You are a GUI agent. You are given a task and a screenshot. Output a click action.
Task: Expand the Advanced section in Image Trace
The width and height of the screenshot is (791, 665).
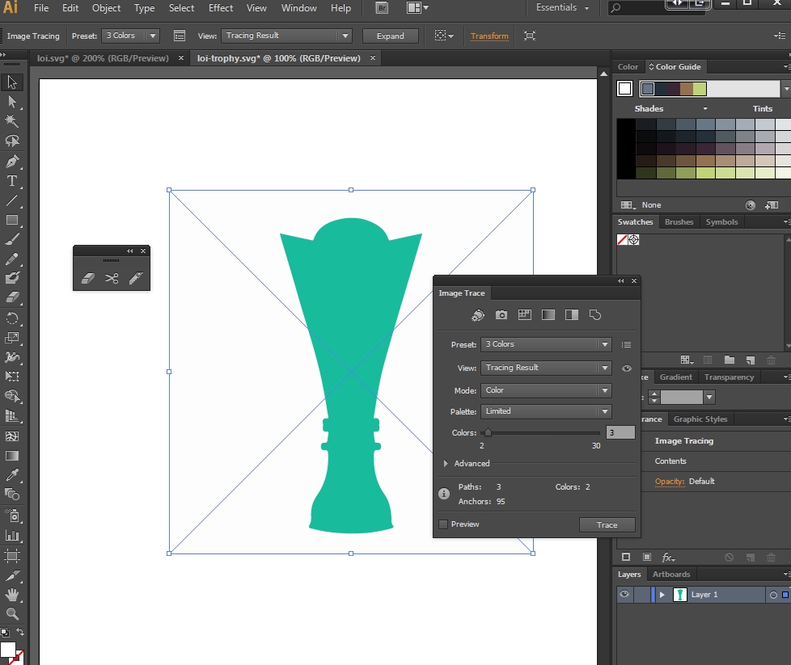click(x=446, y=464)
